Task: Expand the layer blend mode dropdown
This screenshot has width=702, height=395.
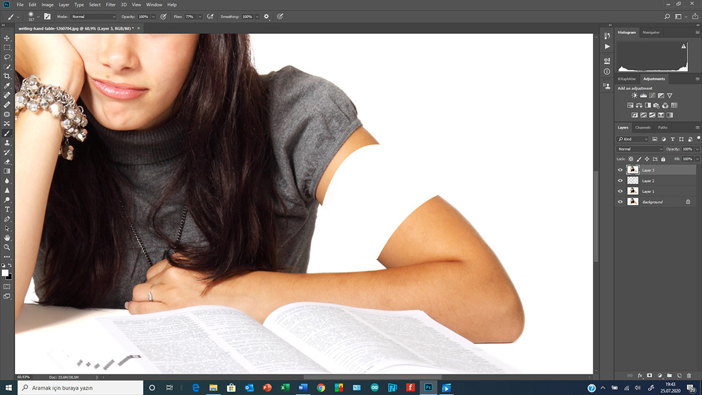Action: [x=641, y=149]
